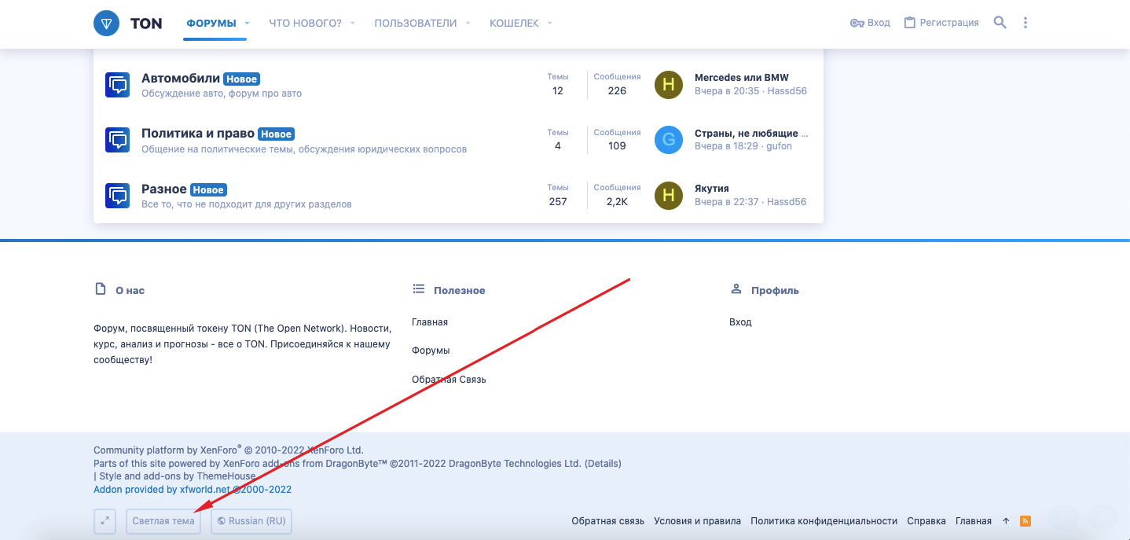Open the Автомобили forum title

coord(181,79)
